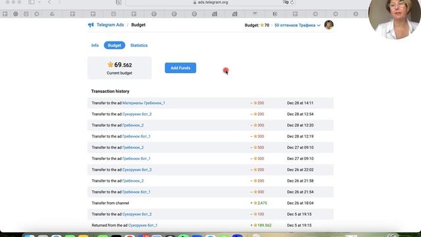Click the +2,475 transaction amount

pos(259,203)
